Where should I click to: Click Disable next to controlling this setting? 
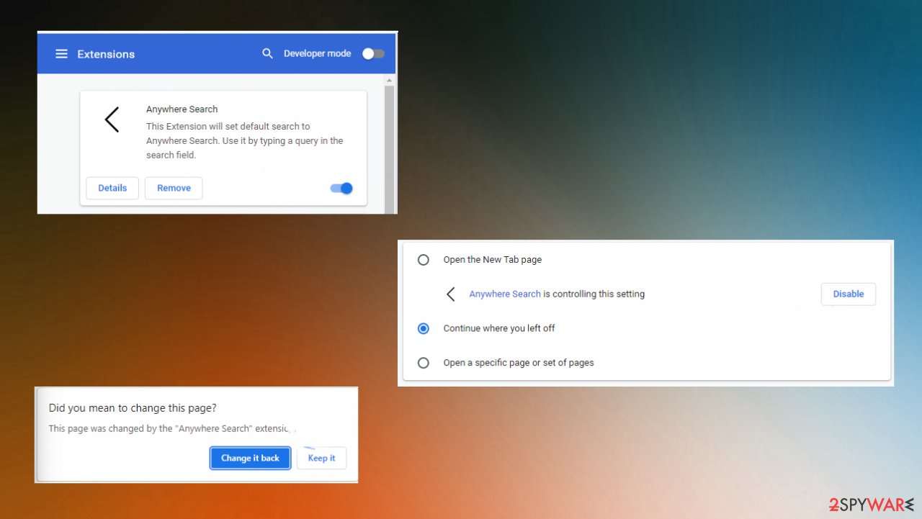(x=849, y=294)
